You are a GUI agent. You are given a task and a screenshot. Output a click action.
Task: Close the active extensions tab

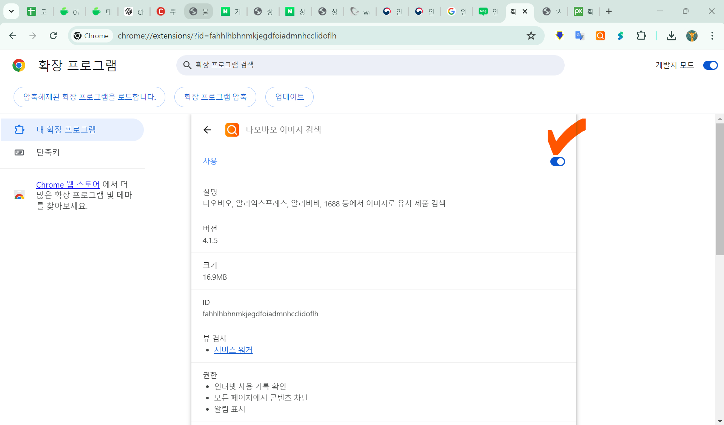click(525, 11)
